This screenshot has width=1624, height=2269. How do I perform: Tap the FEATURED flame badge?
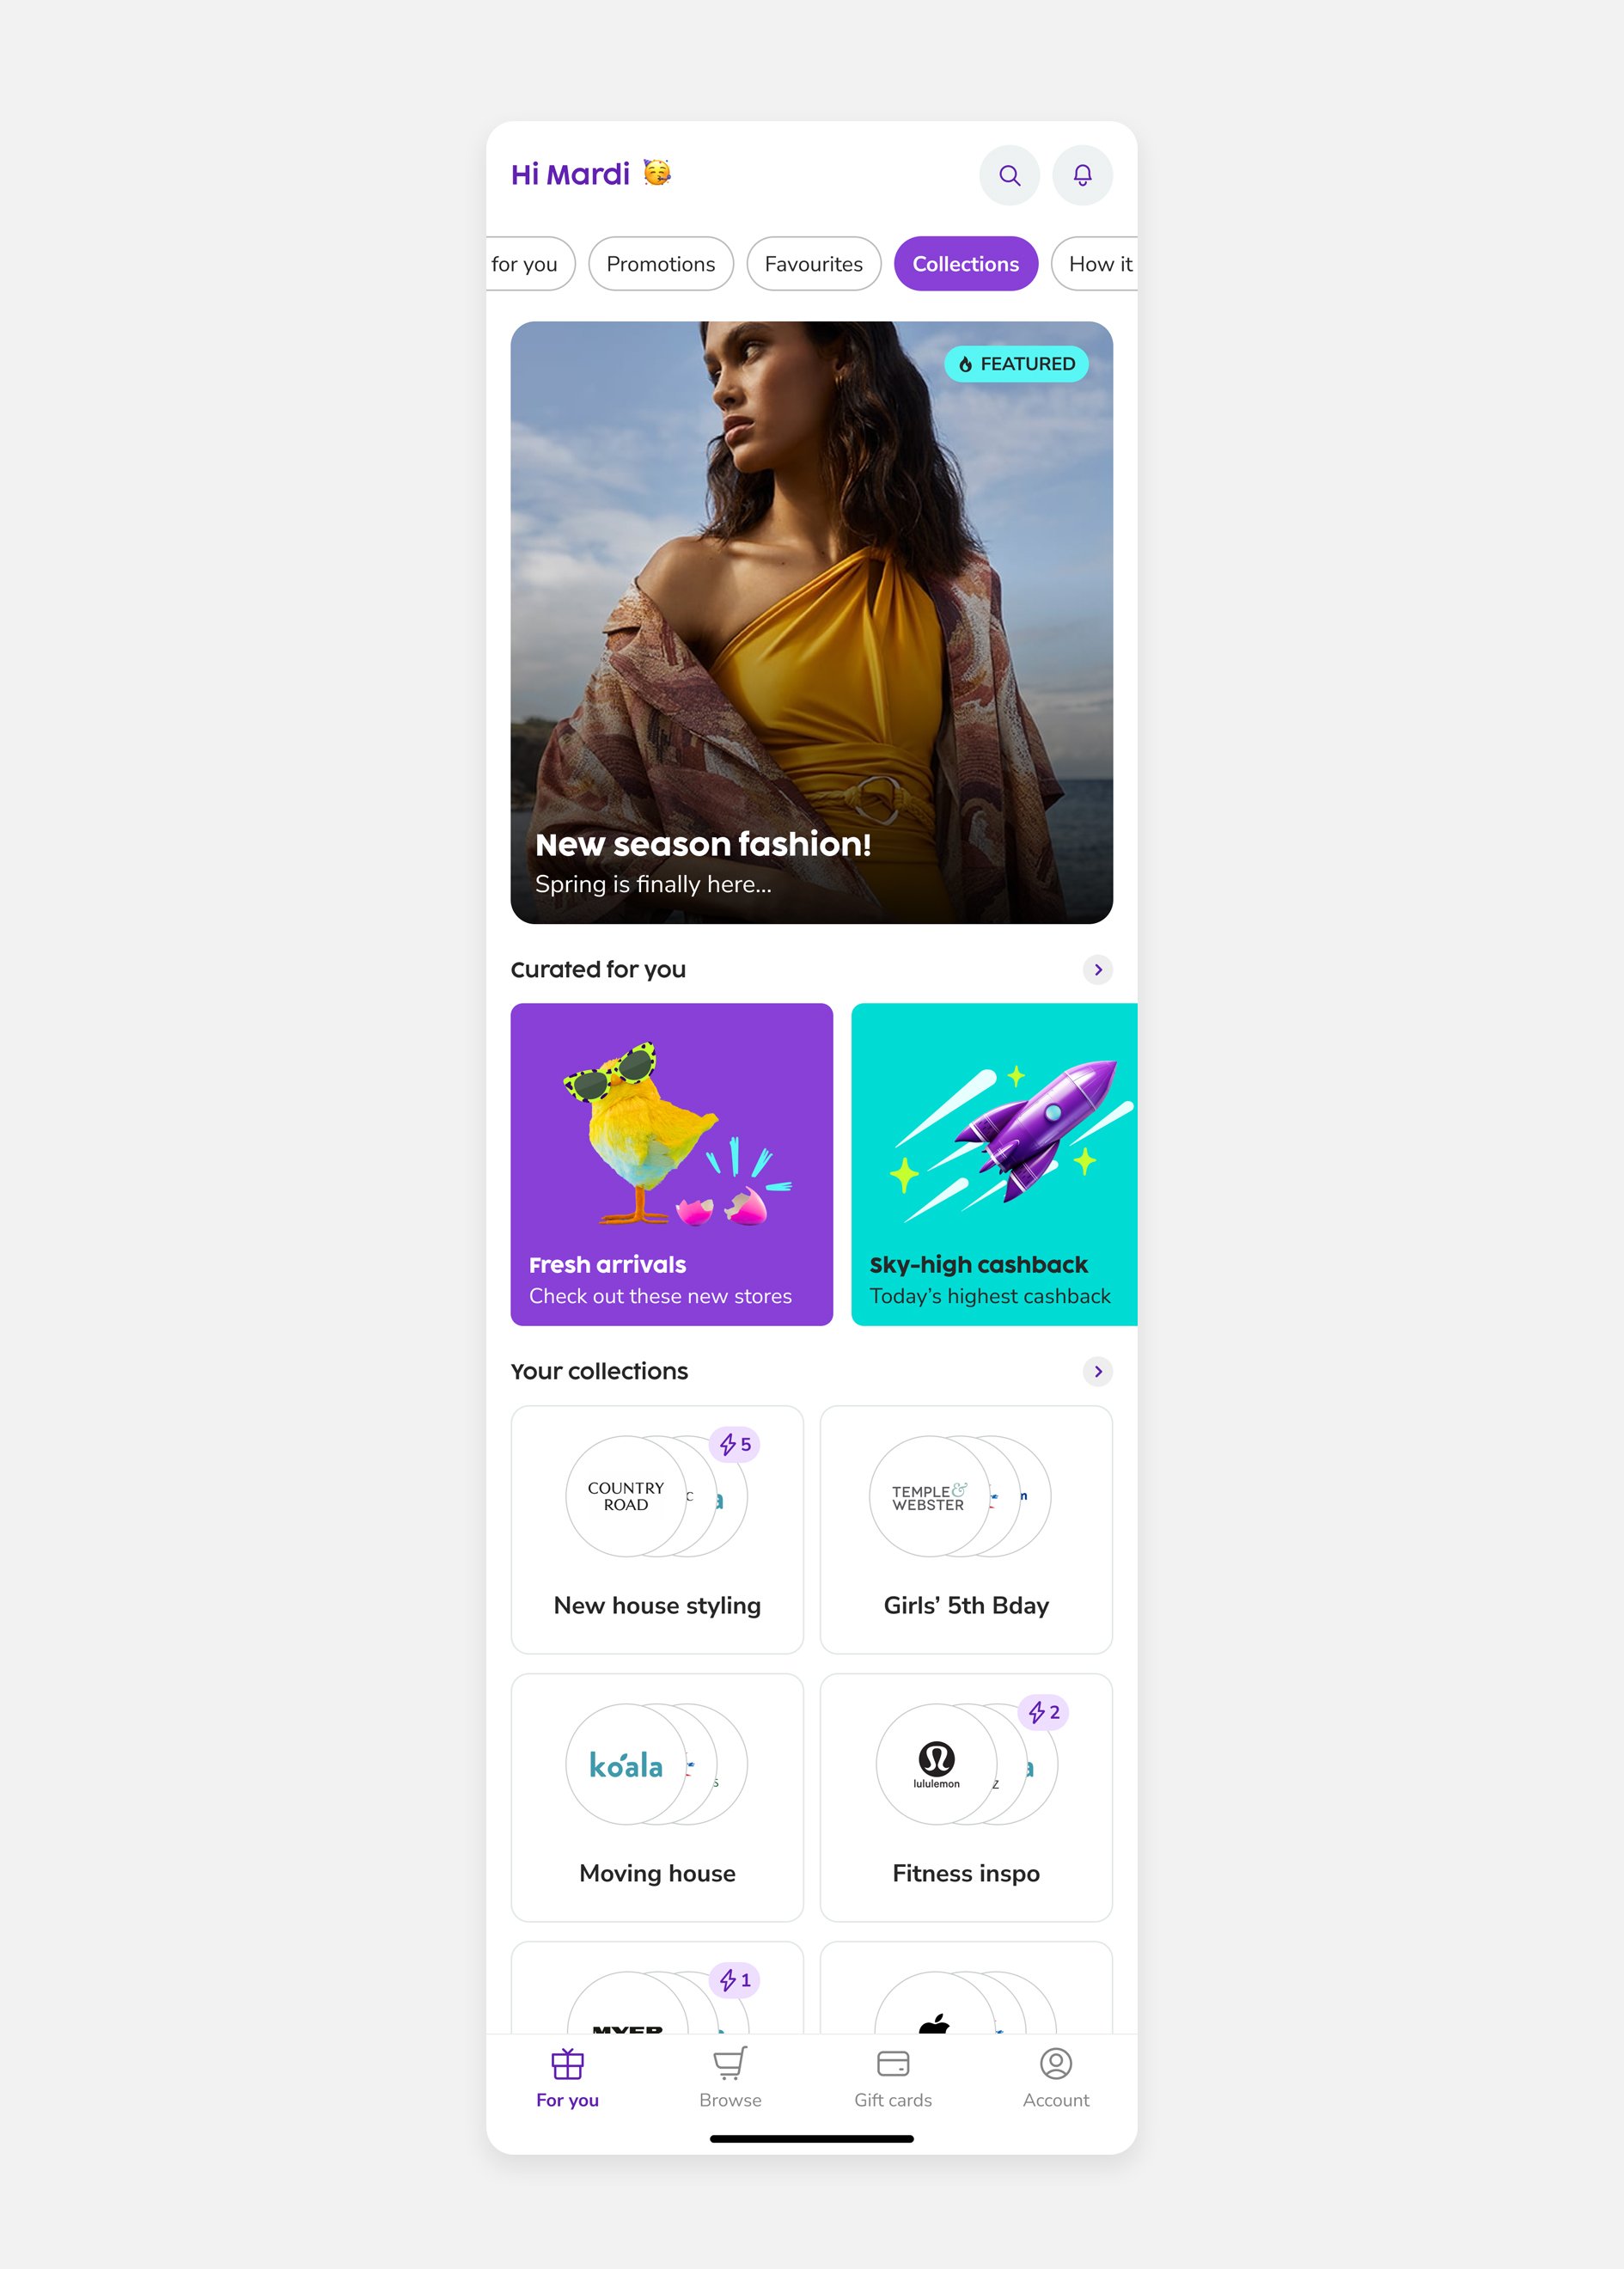(1016, 364)
